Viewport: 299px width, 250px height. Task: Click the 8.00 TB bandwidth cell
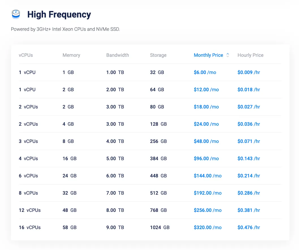pyautogui.click(x=115, y=210)
